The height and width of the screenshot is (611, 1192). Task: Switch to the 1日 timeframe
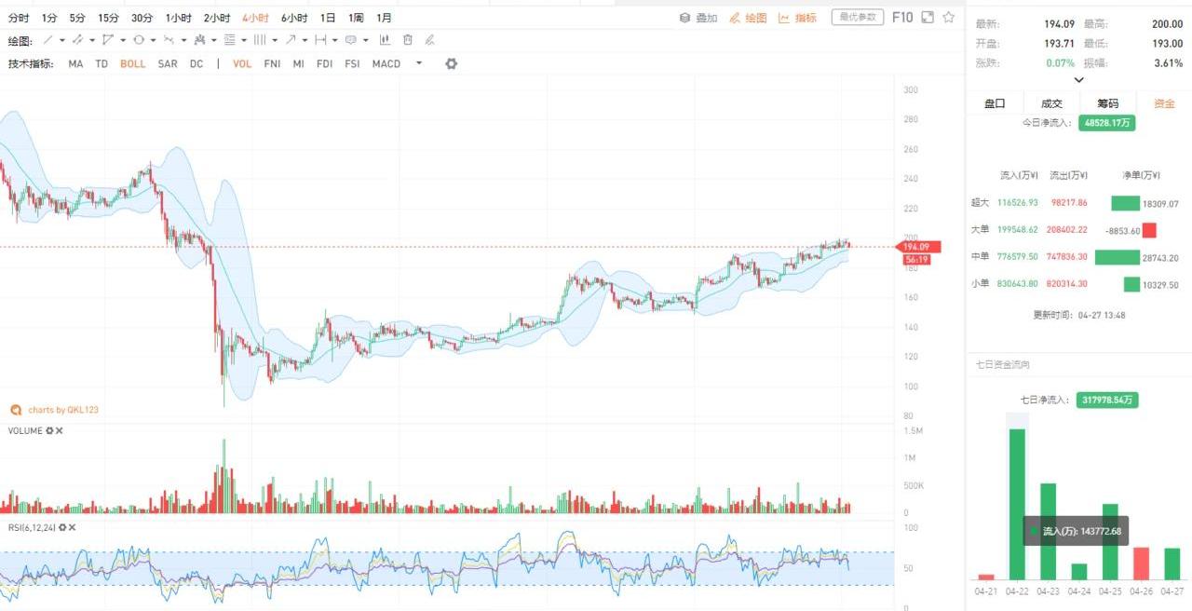tap(328, 18)
